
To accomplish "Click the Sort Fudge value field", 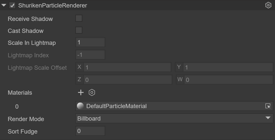I will (90, 131).
